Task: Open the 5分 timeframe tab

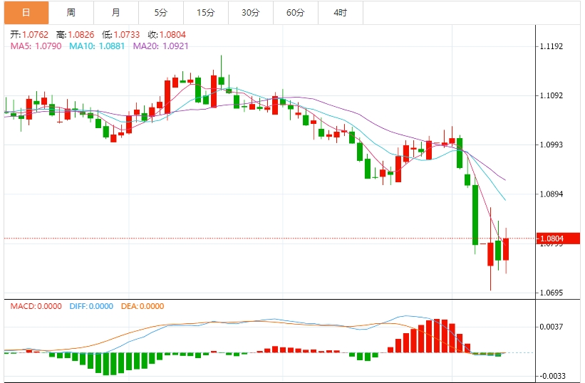Action: coord(161,13)
